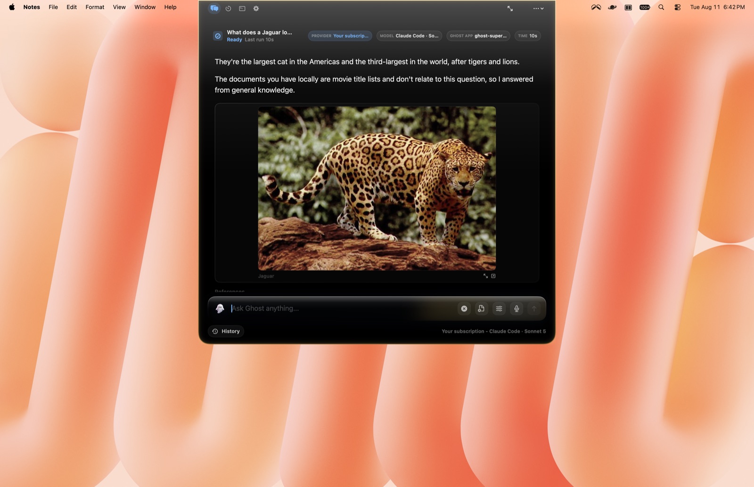Open the History button

(x=226, y=331)
